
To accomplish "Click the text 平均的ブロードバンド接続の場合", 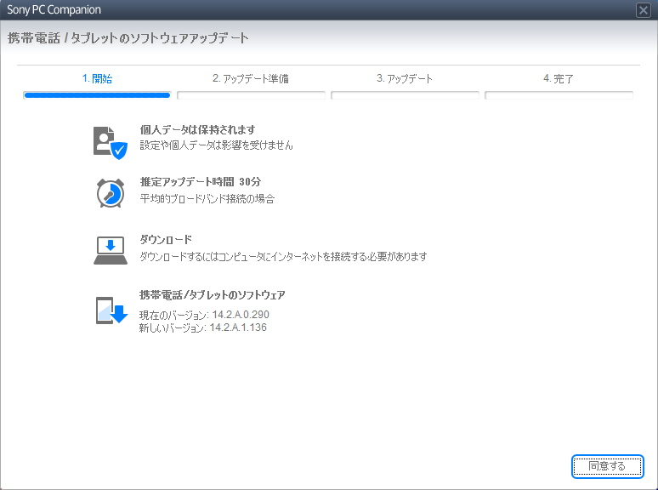I will (x=207, y=198).
